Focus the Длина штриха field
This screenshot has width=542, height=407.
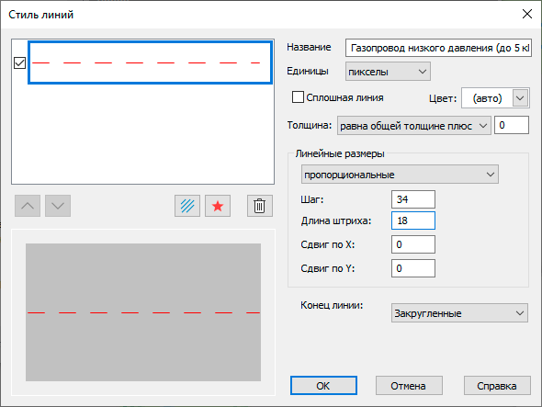pos(413,220)
